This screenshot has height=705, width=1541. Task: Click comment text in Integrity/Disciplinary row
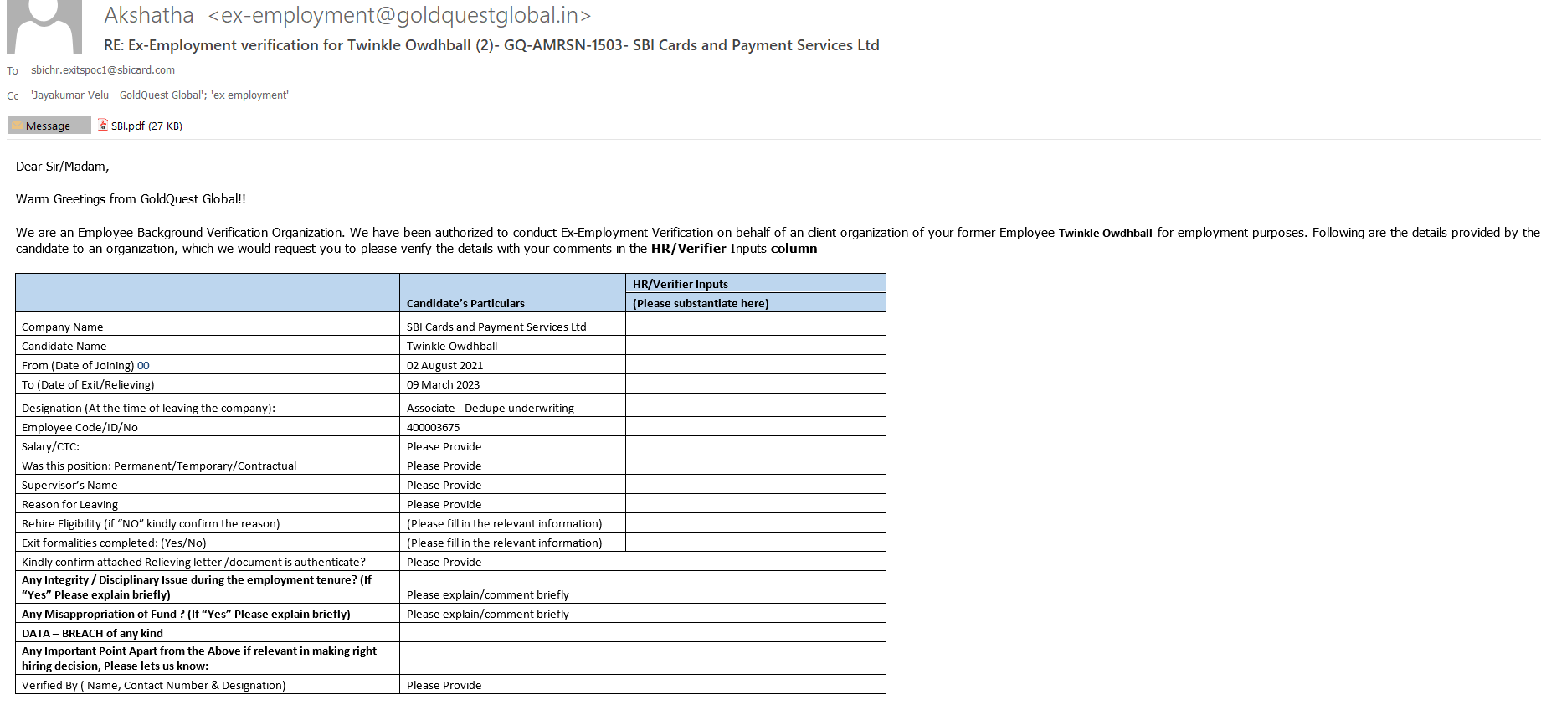pos(487,594)
